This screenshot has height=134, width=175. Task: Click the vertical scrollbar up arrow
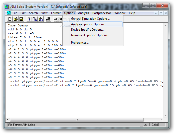click(165, 26)
